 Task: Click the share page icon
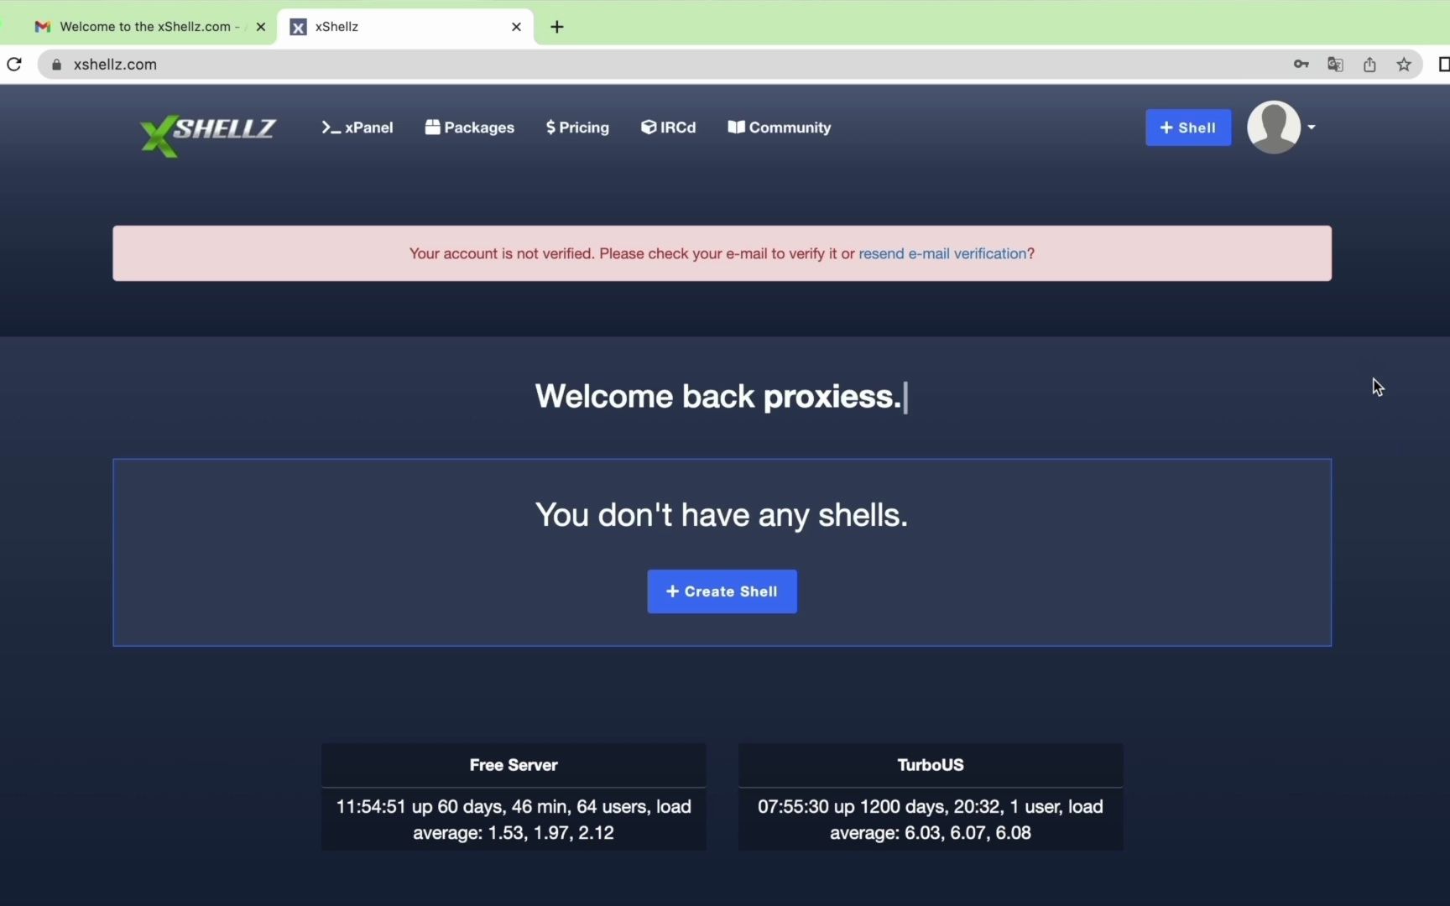(1369, 65)
